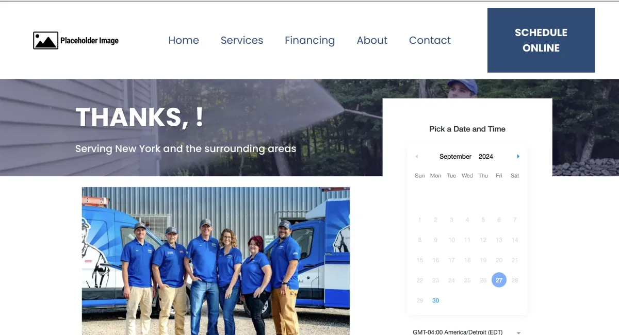Click the THANKS heading text

pos(139,118)
